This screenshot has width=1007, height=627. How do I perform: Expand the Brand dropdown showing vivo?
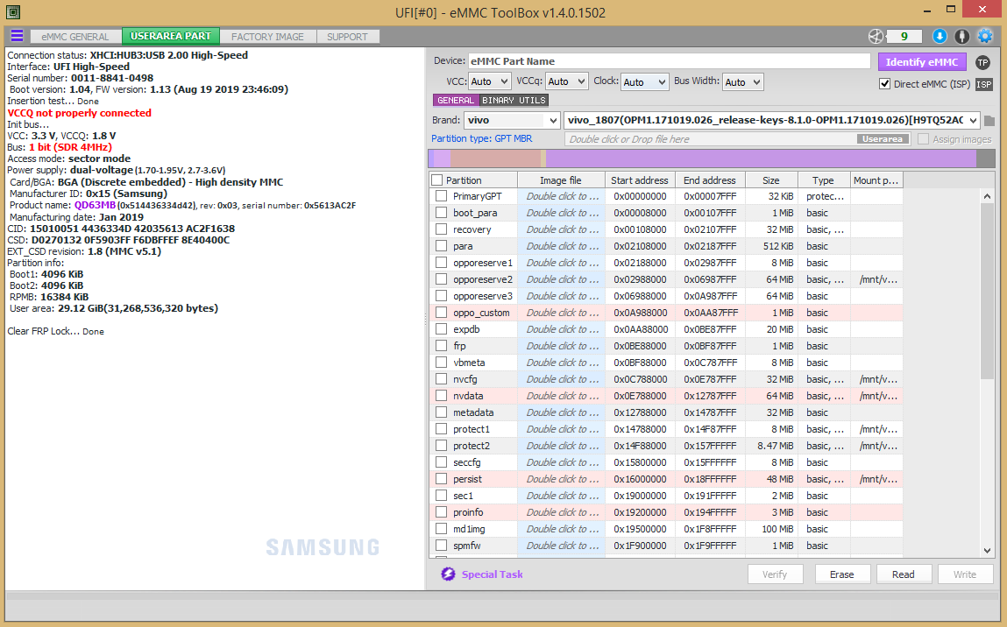[513, 120]
